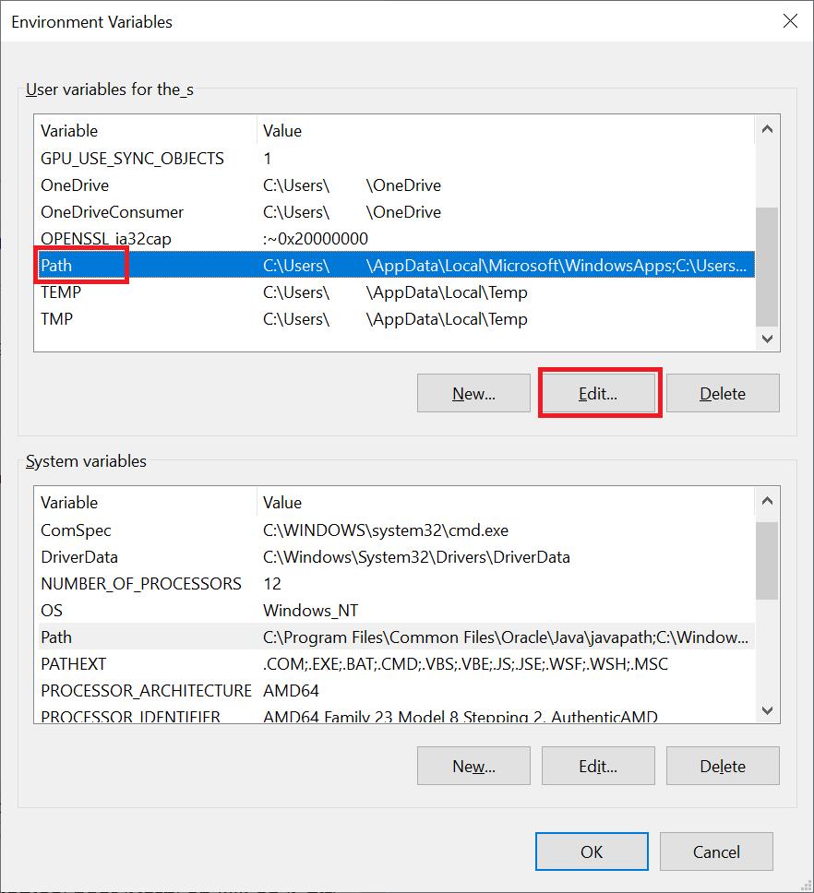The height and width of the screenshot is (893, 814).
Task: Close the Environment Variables dialog
Action: click(x=790, y=21)
